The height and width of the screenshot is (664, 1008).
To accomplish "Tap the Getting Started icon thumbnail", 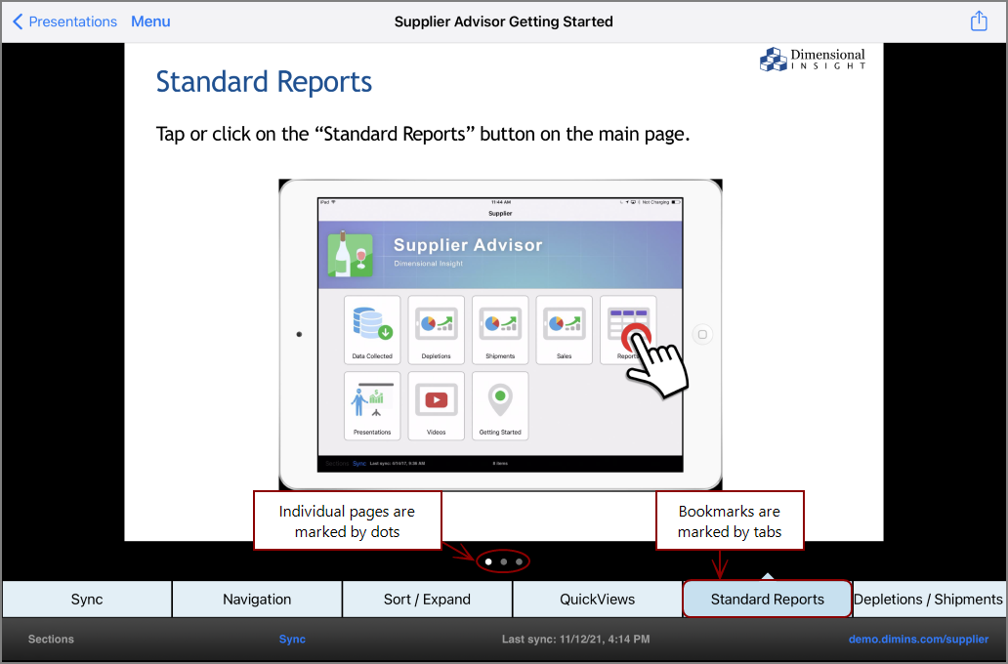I will (500, 405).
